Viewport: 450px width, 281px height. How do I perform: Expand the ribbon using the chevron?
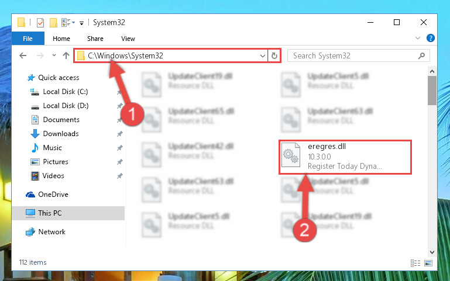[x=418, y=38]
